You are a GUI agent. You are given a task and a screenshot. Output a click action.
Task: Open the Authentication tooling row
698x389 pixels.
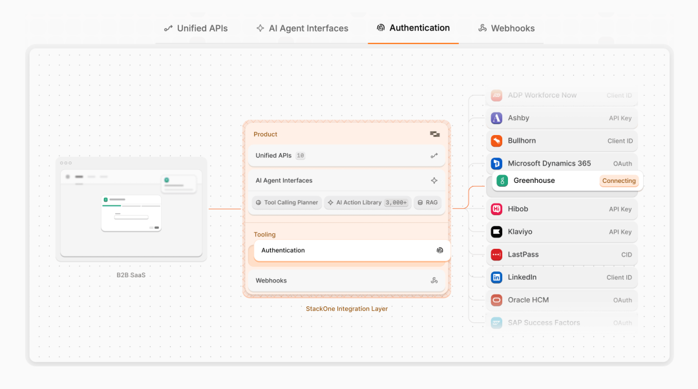(352, 251)
